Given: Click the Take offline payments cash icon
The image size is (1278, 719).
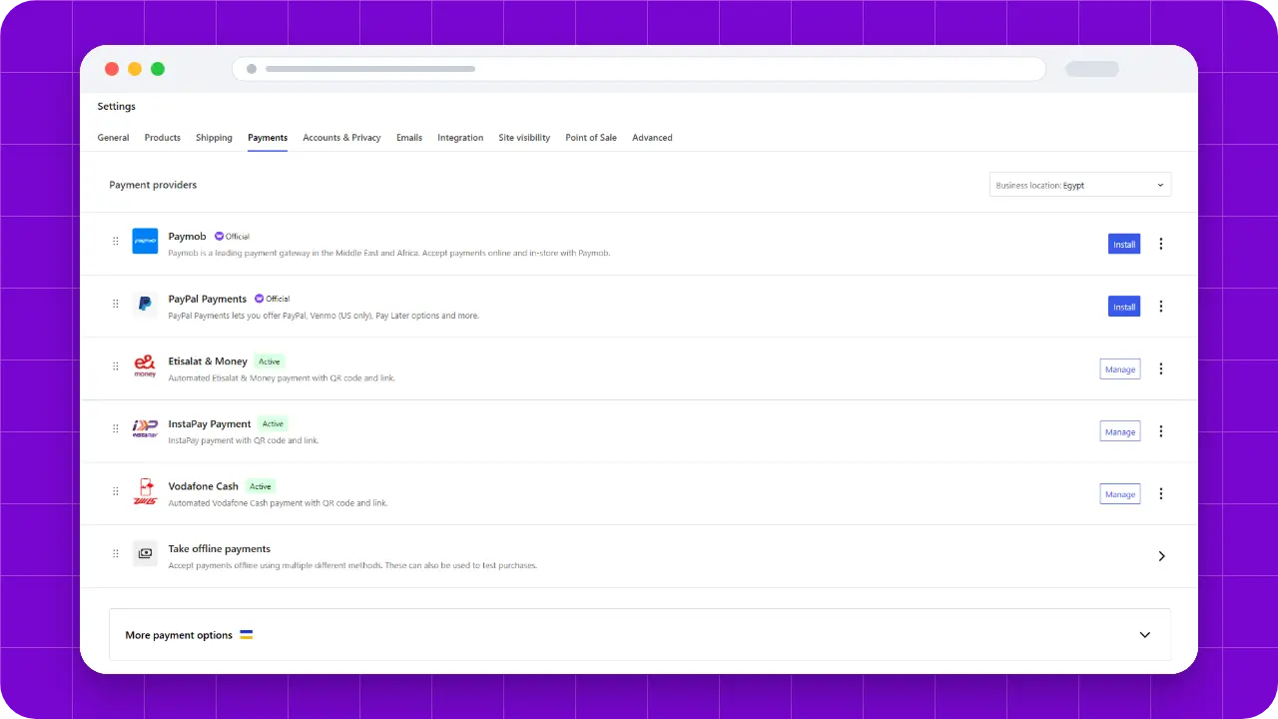Looking at the screenshot, I should tap(145, 553).
